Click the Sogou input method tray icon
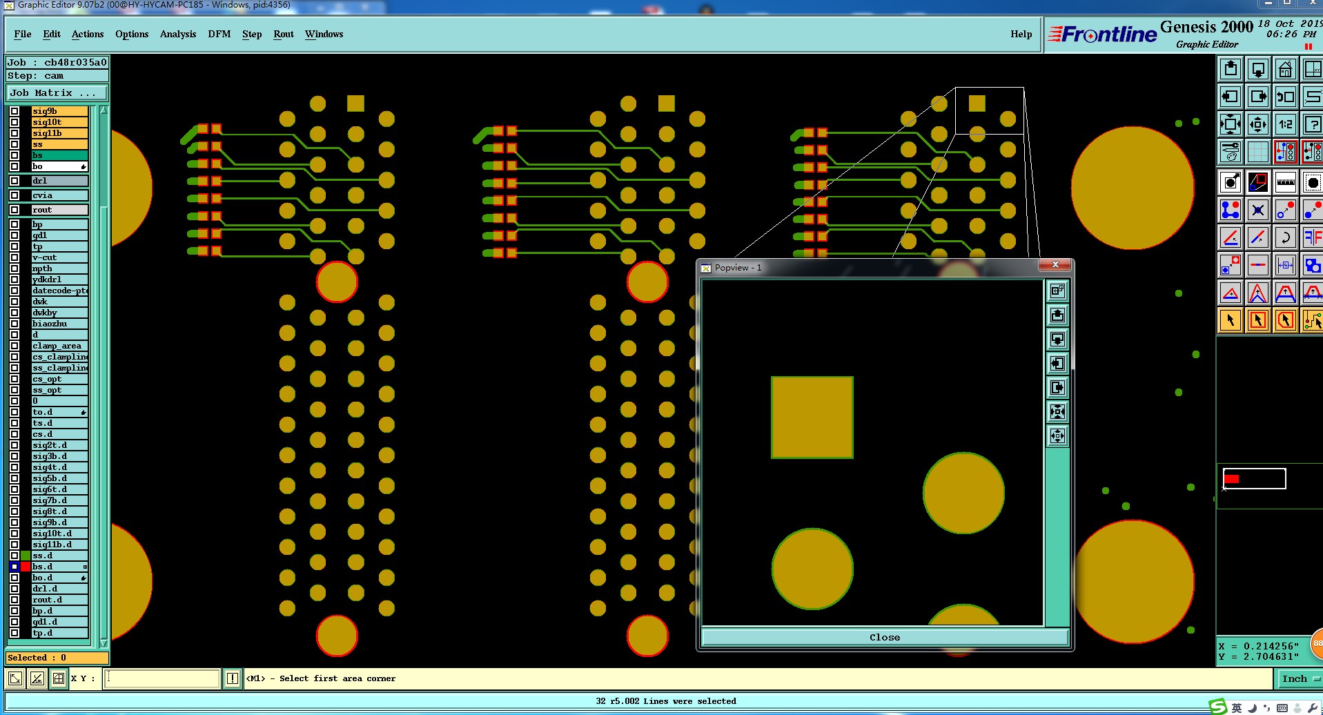This screenshot has height=715, width=1323. click(x=1218, y=707)
